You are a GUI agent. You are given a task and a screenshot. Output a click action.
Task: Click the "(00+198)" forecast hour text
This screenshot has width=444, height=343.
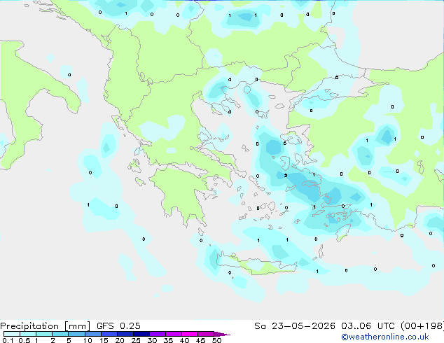tap(422, 326)
